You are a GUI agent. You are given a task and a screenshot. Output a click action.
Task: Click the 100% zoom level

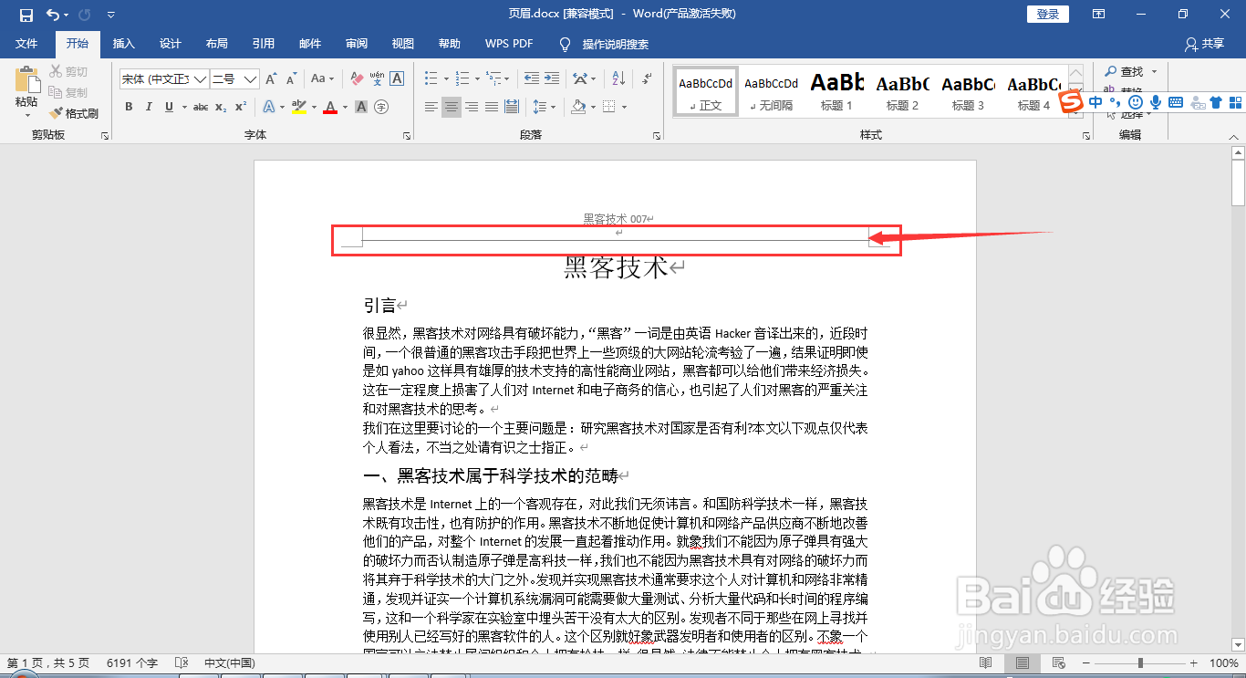coord(1223,663)
